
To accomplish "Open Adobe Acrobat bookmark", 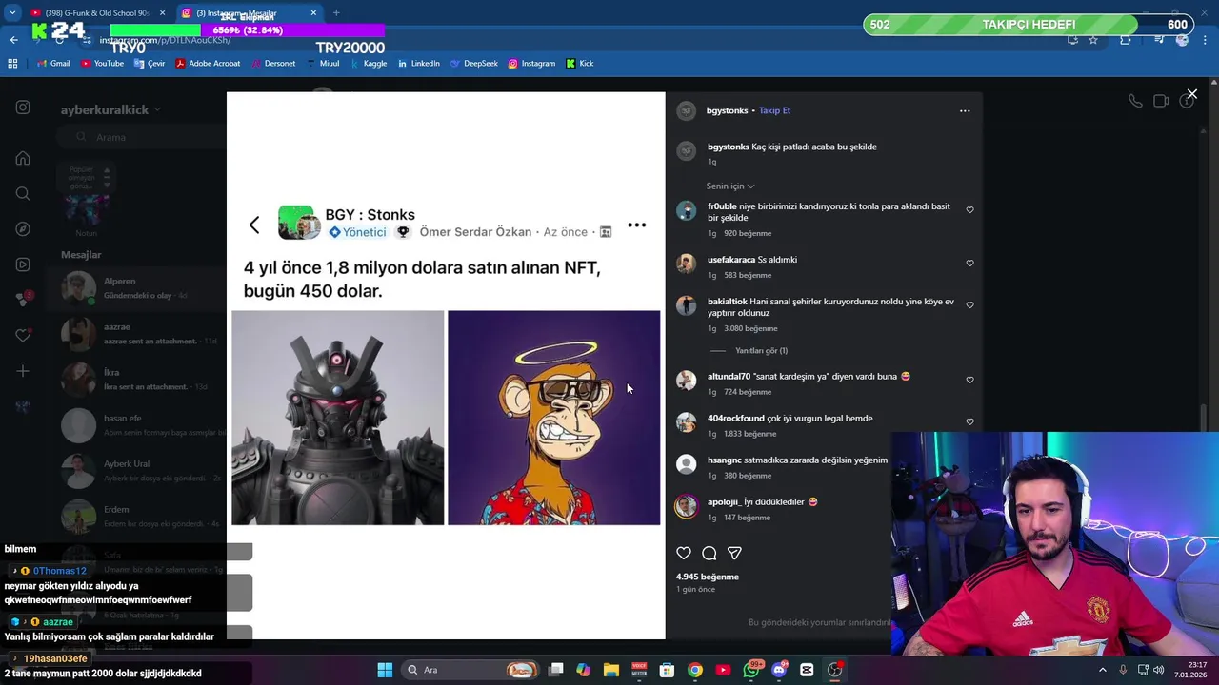I will [208, 64].
